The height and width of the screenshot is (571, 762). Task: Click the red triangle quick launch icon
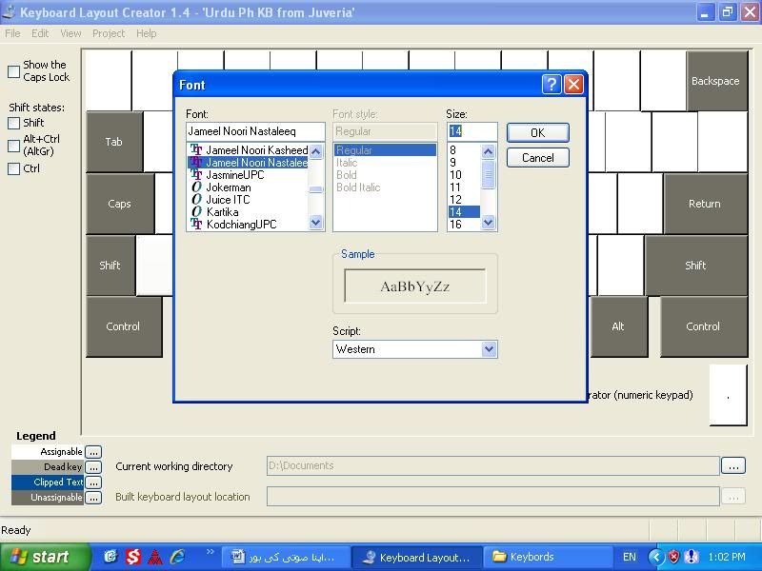155,557
